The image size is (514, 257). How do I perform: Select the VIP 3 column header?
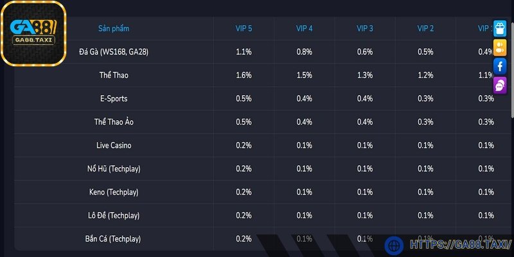pyautogui.click(x=365, y=28)
